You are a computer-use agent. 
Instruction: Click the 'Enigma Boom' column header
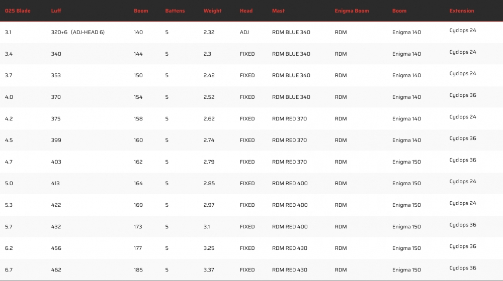352,11
